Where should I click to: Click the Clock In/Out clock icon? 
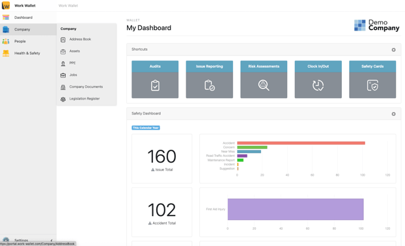[318, 85]
